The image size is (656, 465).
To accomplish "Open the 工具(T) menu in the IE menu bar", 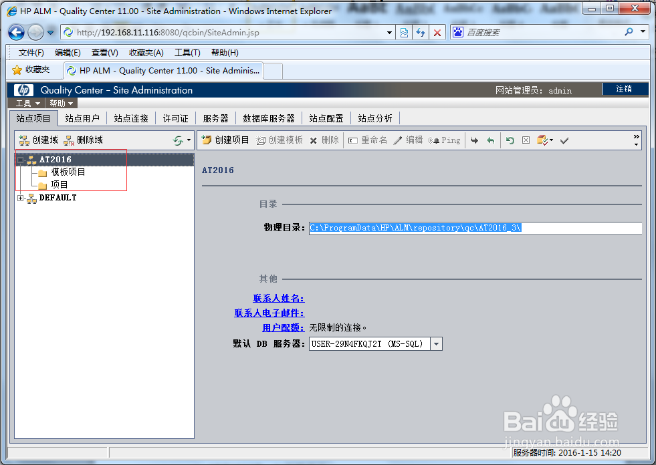I will [x=187, y=53].
